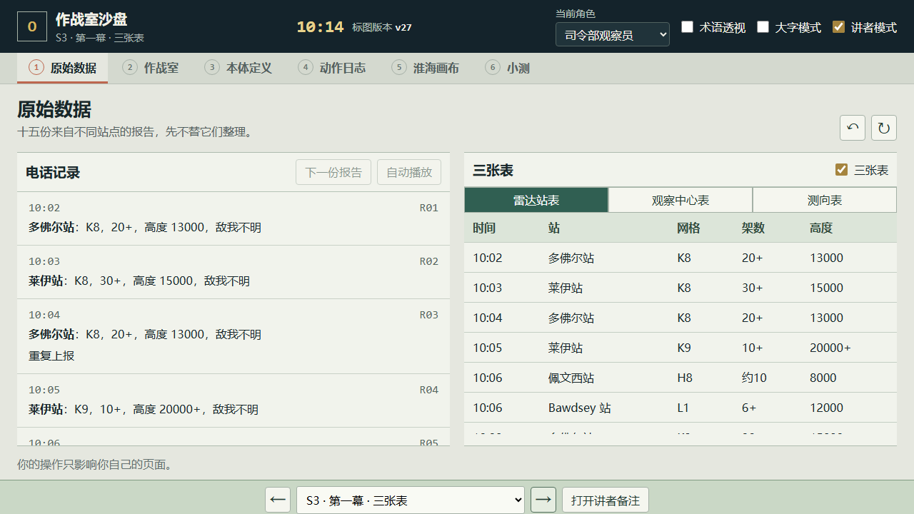Image resolution: width=914 pixels, height=514 pixels.
Task: Switch to the 作战室 tab
Action: pos(151,68)
